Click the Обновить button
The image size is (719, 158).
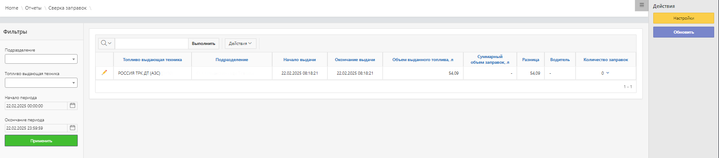(683, 32)
